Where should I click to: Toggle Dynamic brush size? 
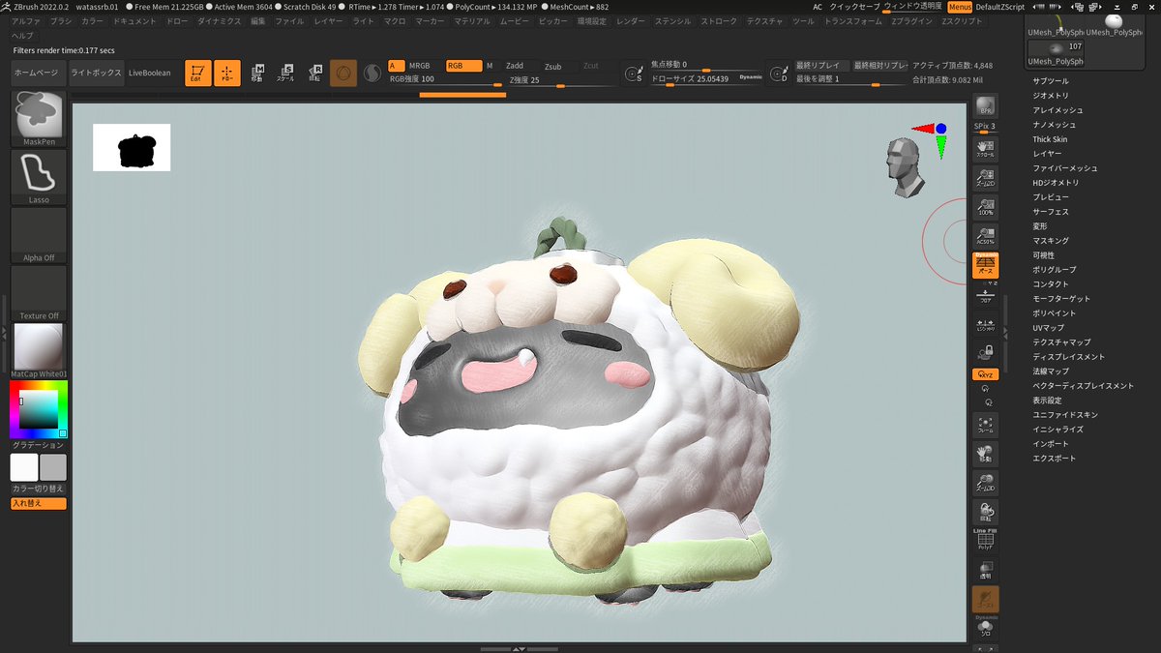[x=751, y=76]
